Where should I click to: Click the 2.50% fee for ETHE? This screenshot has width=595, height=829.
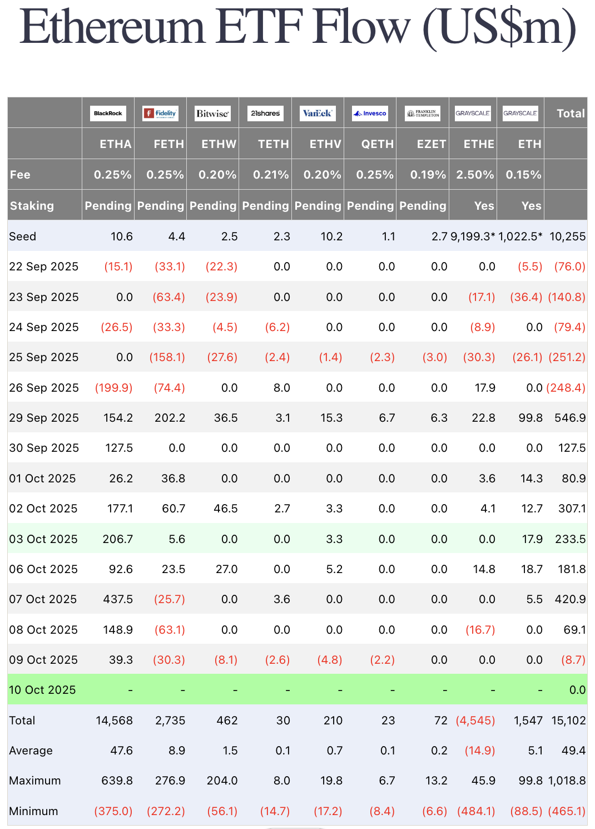[475, 175]
